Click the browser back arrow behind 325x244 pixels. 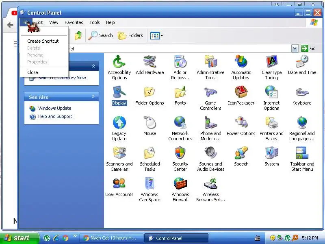tap(10, 25)
